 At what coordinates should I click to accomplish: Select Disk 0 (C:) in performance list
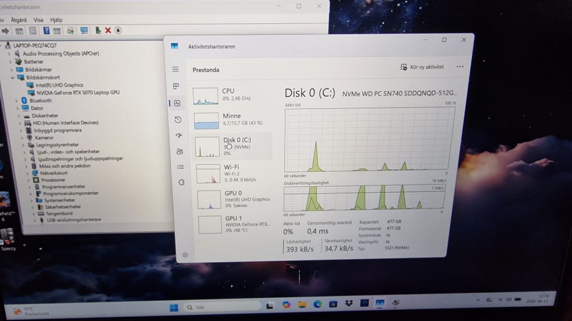233,146
